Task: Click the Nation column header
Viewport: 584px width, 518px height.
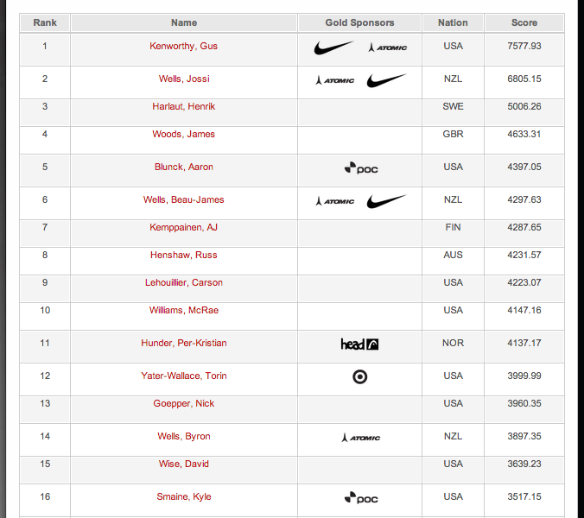Action: [x=453, y=22]
